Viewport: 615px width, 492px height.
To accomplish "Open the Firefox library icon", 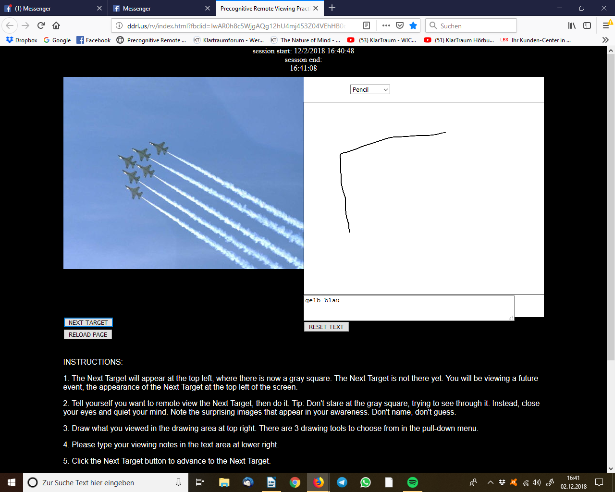I will [x=572, y=25].
